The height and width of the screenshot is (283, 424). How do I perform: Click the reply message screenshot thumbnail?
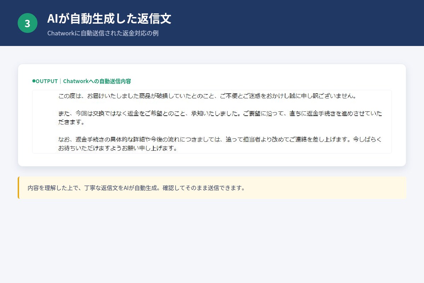(x=212, y=122)
